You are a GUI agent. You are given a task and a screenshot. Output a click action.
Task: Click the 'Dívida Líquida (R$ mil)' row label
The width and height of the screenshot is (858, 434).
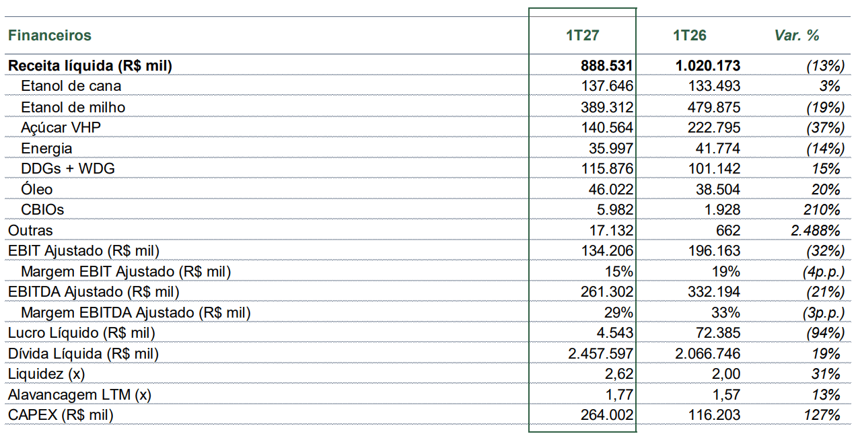tap(83, 354)
